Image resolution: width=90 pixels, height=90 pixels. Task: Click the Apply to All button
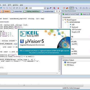[x=85, y=14]
